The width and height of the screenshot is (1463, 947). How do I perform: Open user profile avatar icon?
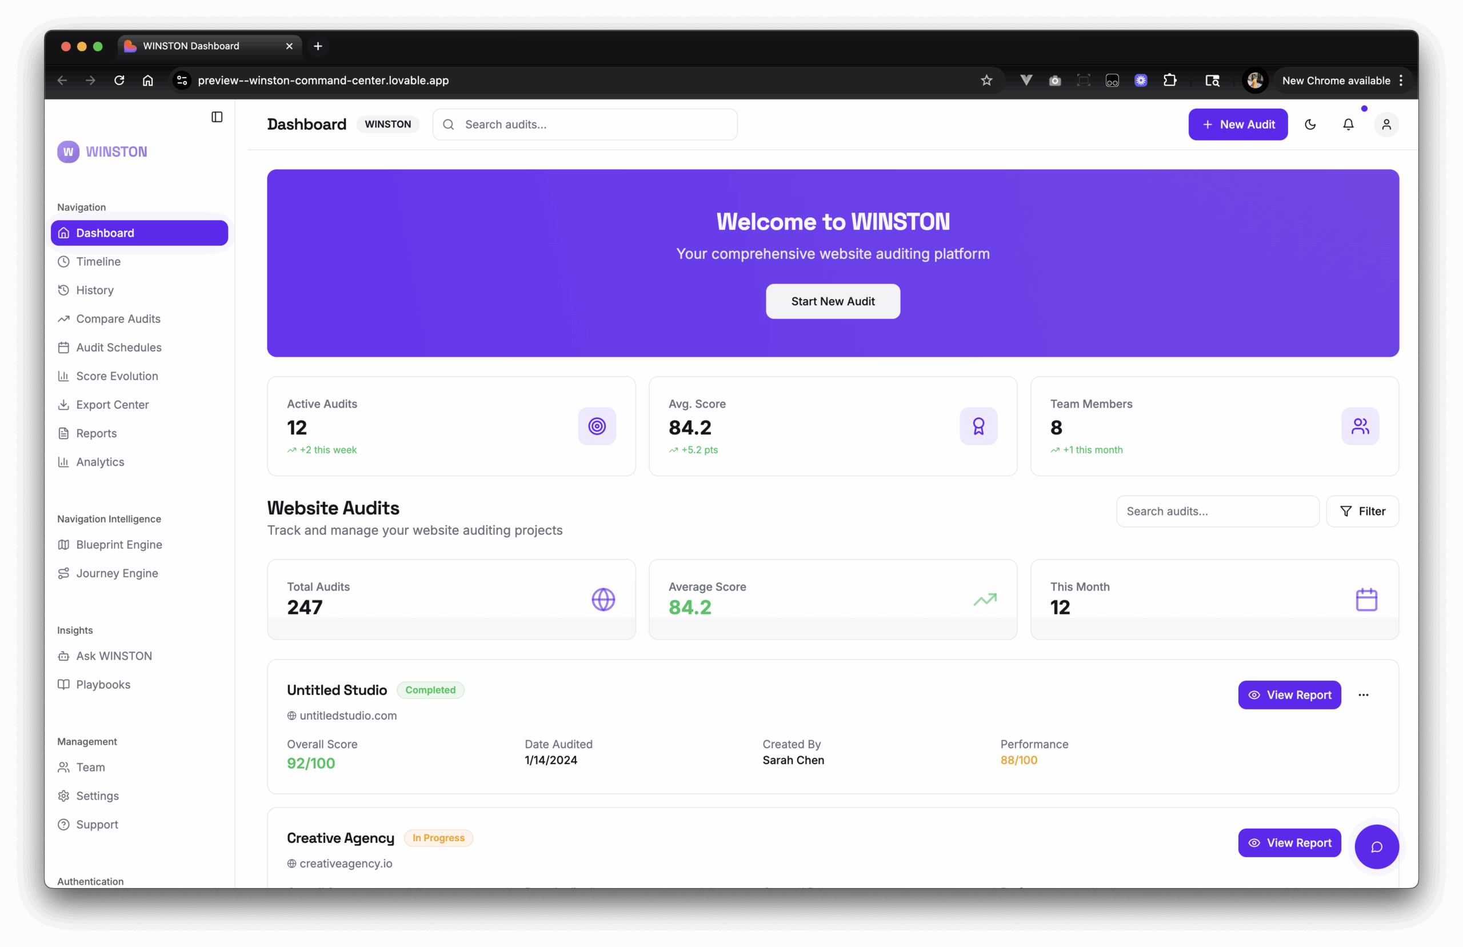click(x=1386, y=124)
